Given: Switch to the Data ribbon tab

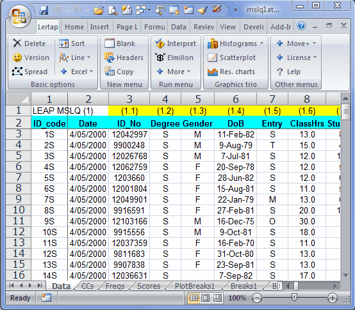Looking at the screenshot, I should tap(179, 27).
